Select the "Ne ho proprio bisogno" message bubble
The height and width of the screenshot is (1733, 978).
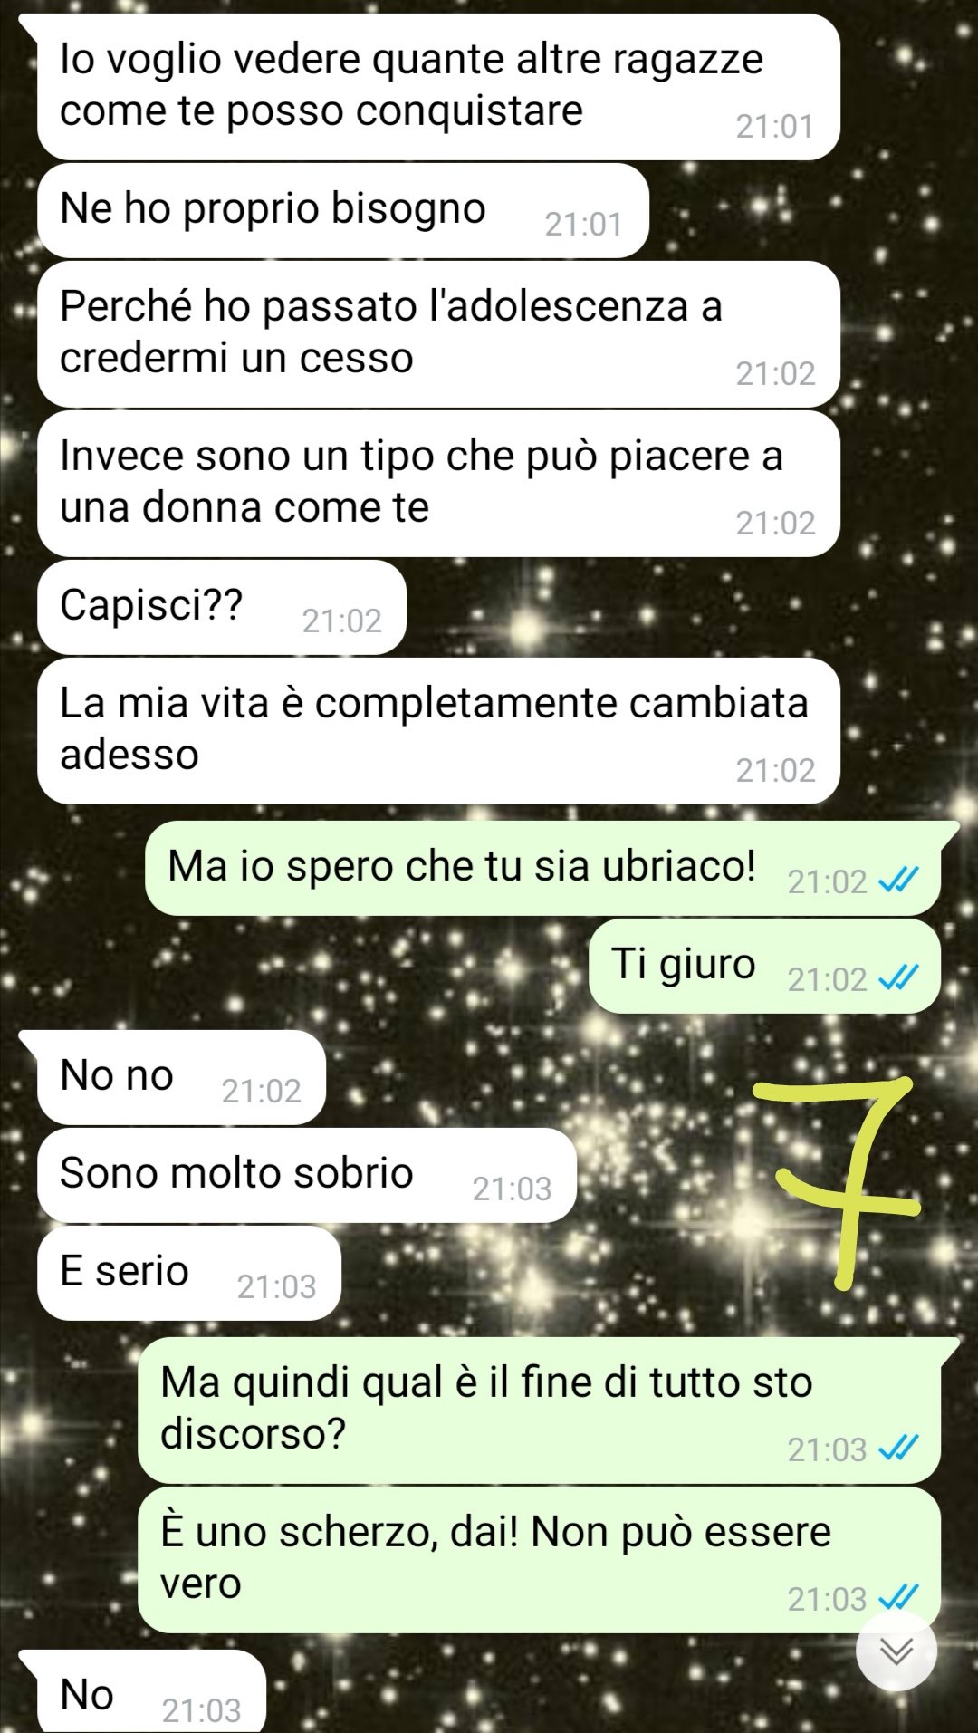(343, 210)
